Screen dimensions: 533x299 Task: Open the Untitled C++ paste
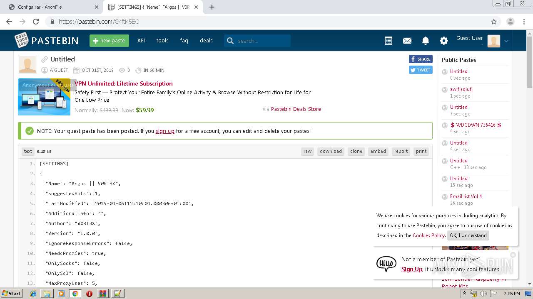(458, 161)
